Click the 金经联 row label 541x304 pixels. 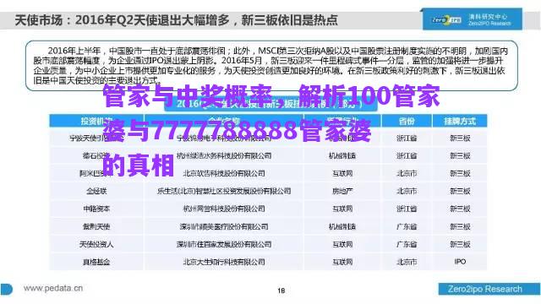coord(96,191)
